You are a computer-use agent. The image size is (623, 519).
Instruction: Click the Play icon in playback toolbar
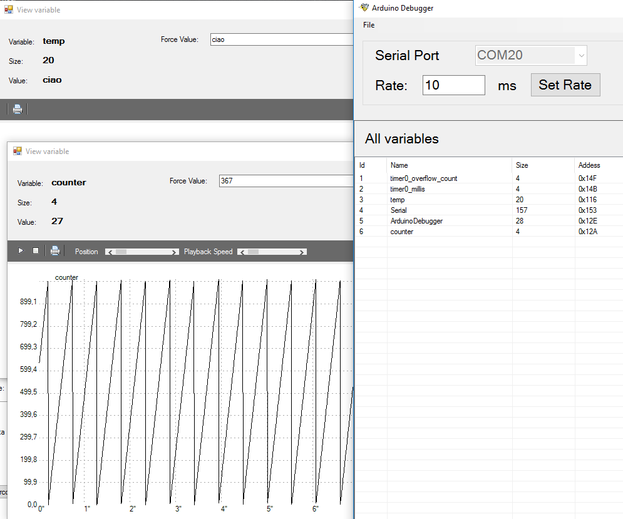click(20, 250)
